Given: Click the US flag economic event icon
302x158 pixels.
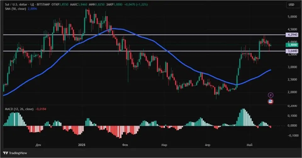Looking at the screenshot, I should 271,101.
